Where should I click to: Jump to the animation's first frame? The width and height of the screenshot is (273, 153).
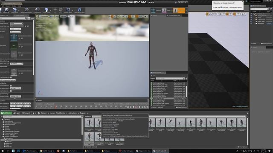pyautogui.click(x=128, y=107)
